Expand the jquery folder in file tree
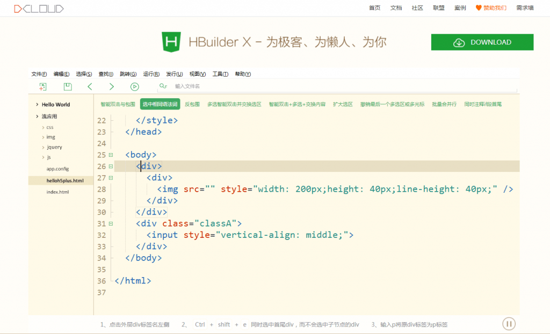Image resolution: width=550 pixels, height=334 pixels. coord(43,147)
